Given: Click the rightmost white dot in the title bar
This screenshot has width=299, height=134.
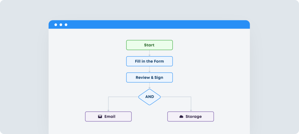Looking at the screenshot, I should [x=66, y=25].
